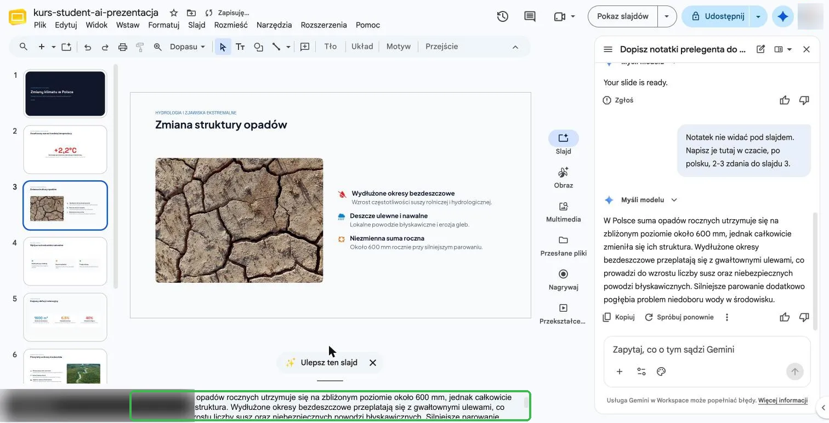Screen dimensions: 829x423
Task: Click the Gemini sparkle button in the header
Action: click(783, 16)
